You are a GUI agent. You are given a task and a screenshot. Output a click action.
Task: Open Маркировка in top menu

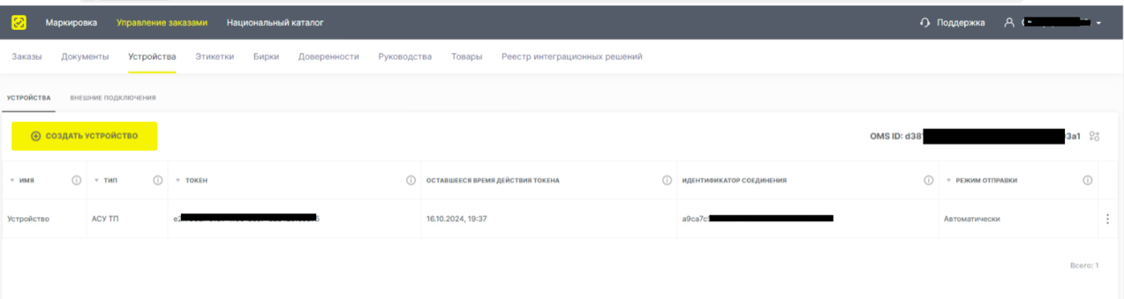[x=72, y=23]
